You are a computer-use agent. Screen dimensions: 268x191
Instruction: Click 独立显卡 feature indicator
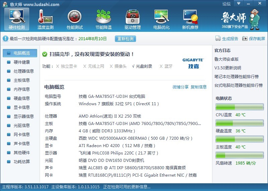[67, 66]
